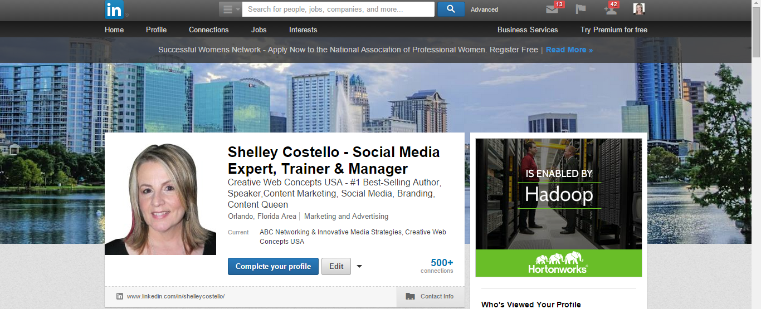The image size is (761, 309).
Task: Follow the Read More » ad link
Action: (569, 50)
